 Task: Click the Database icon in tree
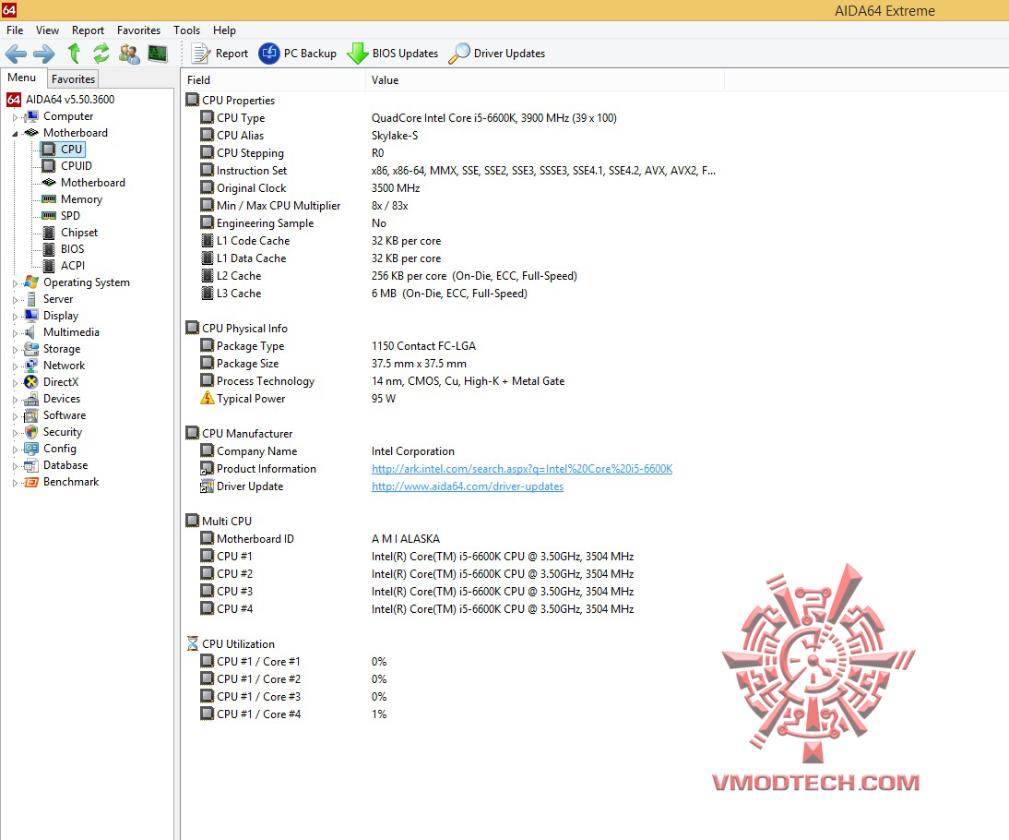[x=30, y=465]
